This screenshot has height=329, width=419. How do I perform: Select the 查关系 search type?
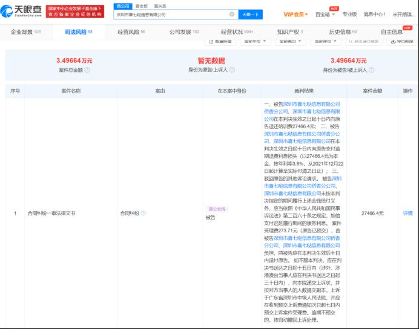click(160, 5)
